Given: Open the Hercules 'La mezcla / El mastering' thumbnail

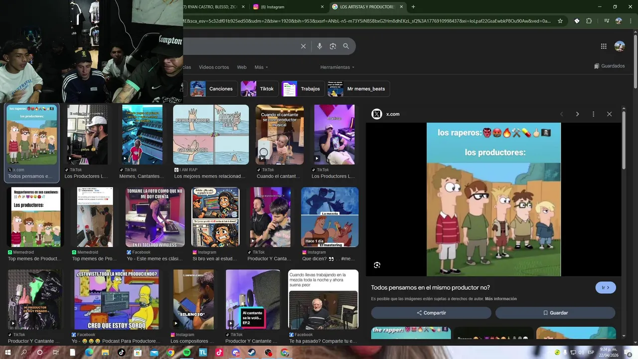Looking at the screenshot, I should (x=329, y=217).
